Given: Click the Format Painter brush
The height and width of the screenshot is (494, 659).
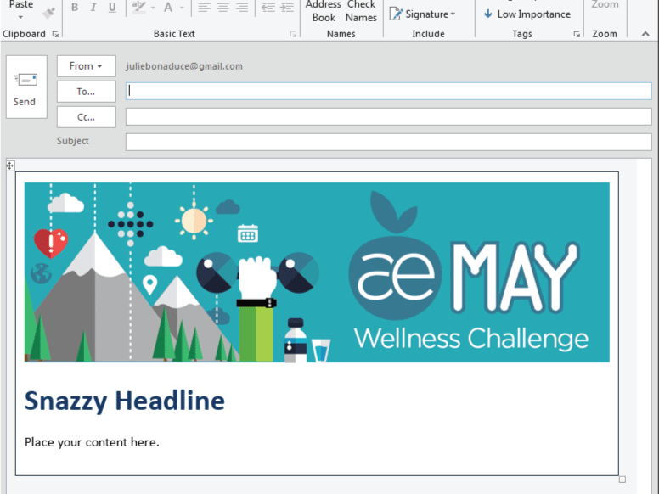Looking at the screenshot, I should (48, 13).
